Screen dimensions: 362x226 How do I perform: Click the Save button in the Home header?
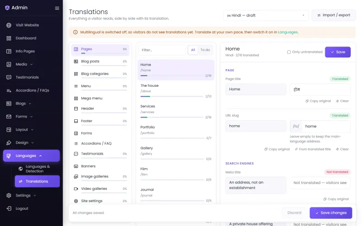pos(338,52)
